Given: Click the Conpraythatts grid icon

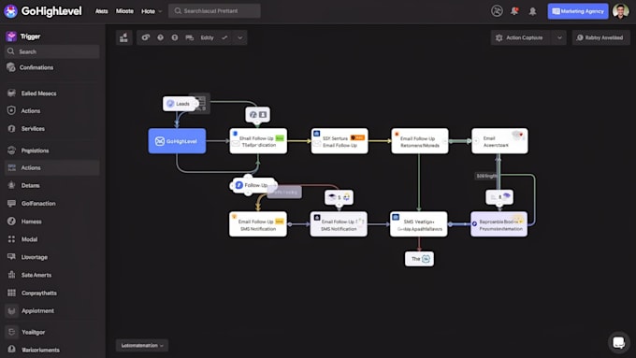Looking at the screenshot, I should click(x=11, y=293).
